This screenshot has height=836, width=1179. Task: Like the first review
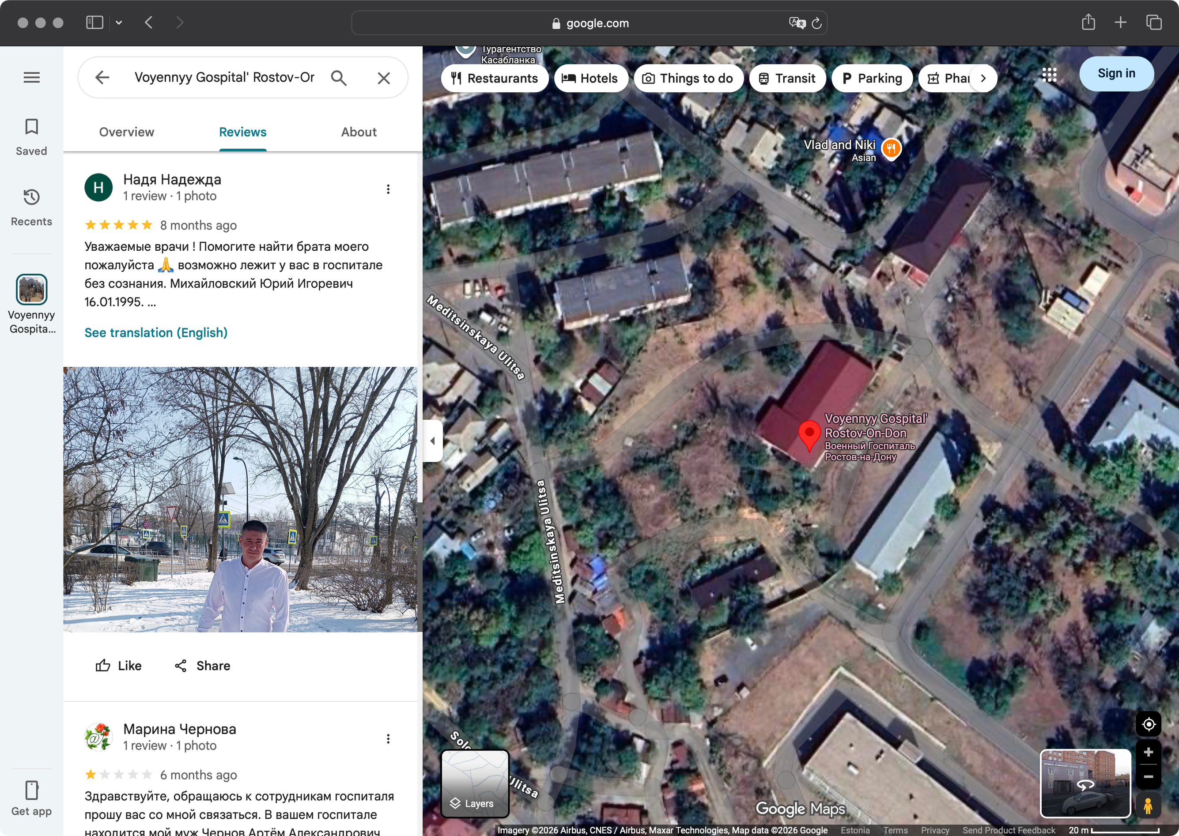(x=118, y=666)
